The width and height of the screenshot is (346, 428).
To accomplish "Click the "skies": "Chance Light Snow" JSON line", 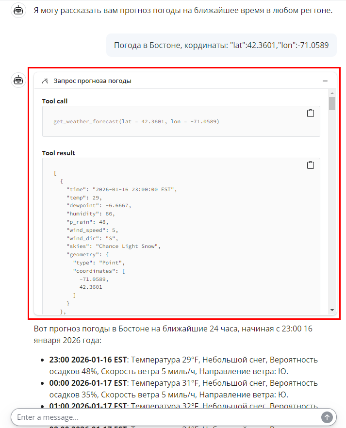I will [x=113, y=246].
